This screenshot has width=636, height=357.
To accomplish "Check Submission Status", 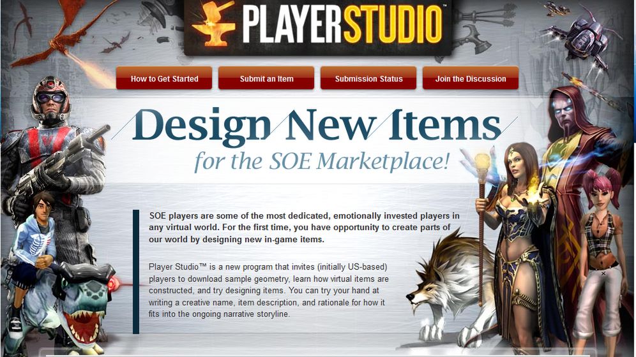I will 368,78.
